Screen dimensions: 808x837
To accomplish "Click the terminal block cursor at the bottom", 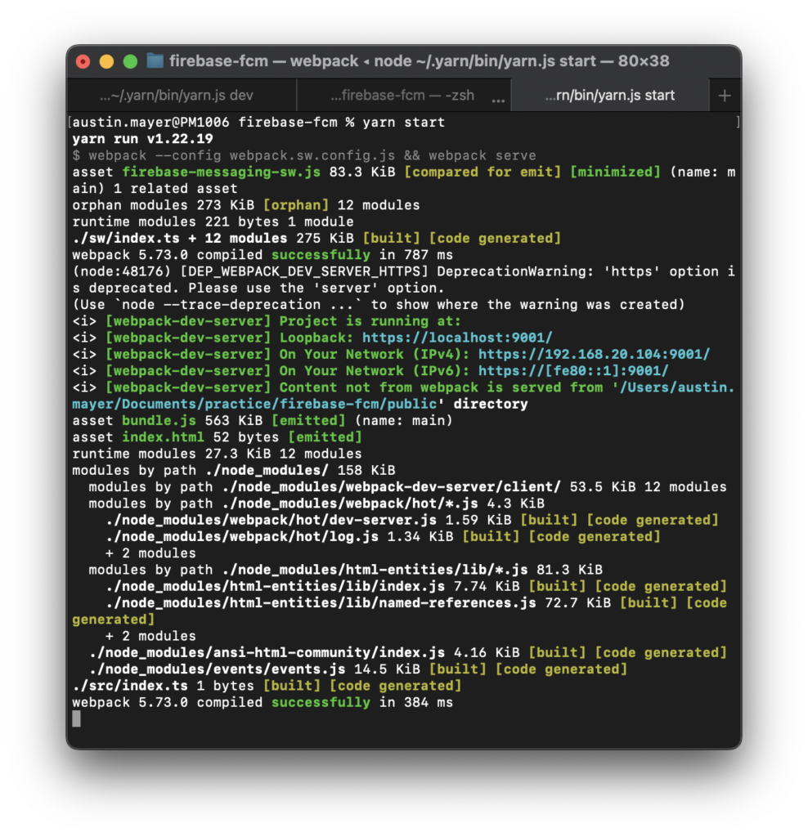I will 76,718.
